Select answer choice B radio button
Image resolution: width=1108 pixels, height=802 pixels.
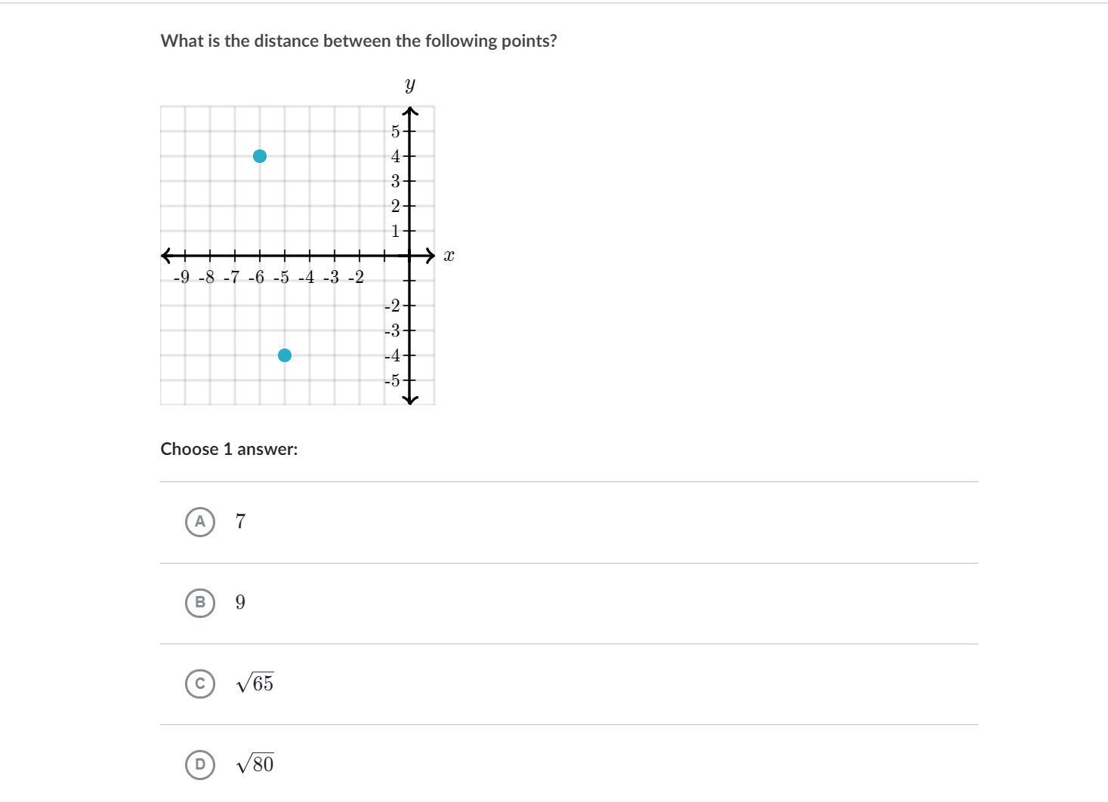pos(199,602)
